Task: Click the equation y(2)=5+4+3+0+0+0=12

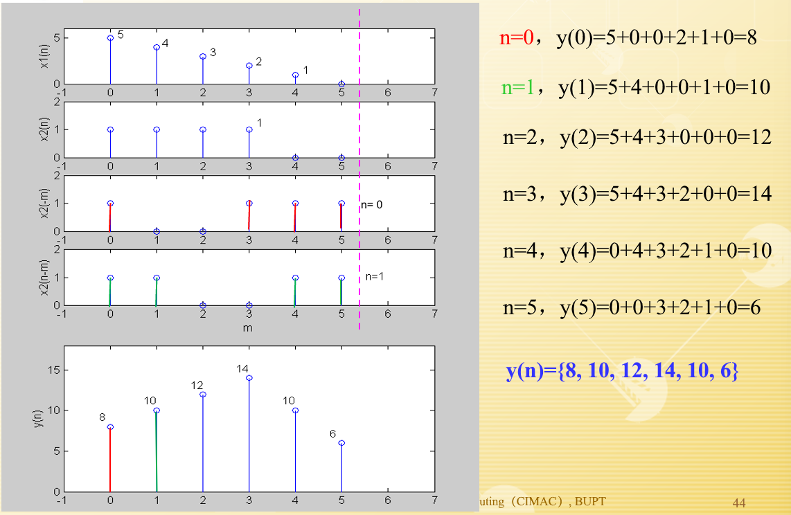Action: click(666, 137)
